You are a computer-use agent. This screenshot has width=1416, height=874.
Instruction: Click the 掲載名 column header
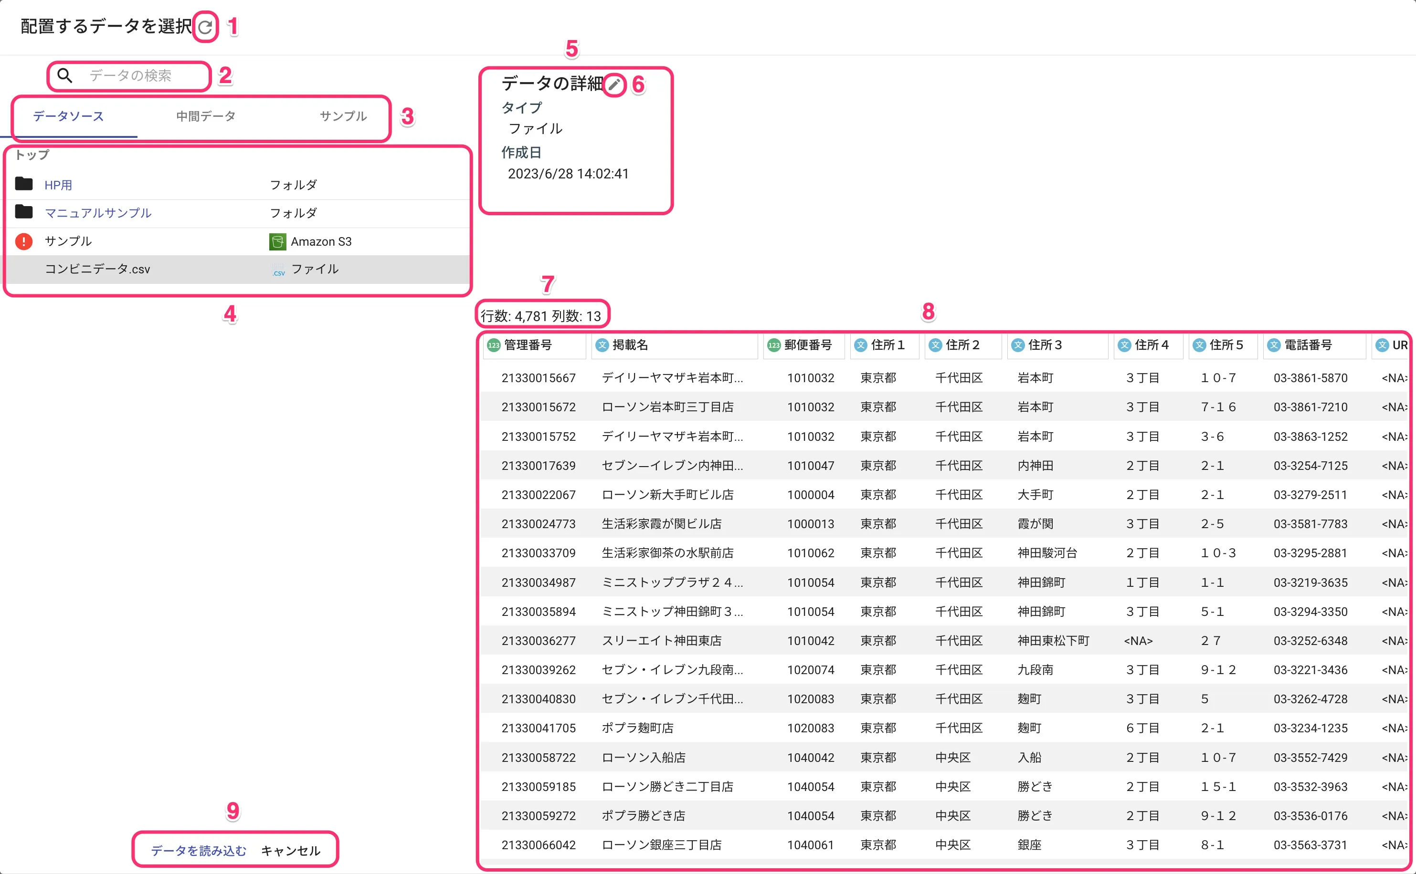coord(675,346)
